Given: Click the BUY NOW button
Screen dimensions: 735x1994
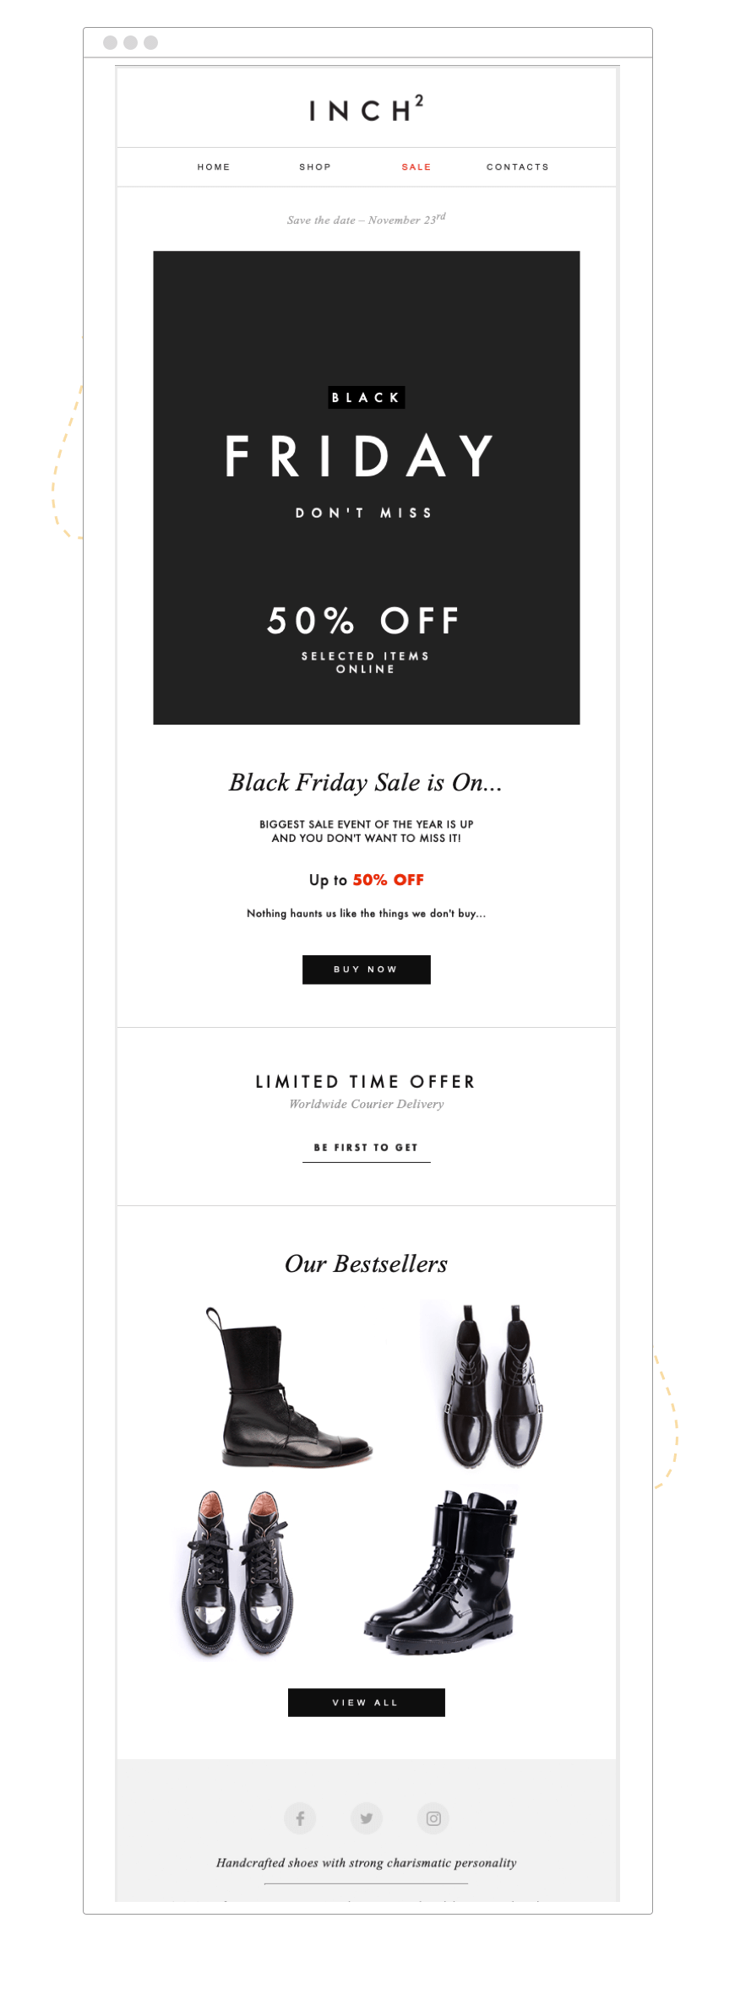Looking at the screenshot, I should pyautogui.click(x=367, y=970).
